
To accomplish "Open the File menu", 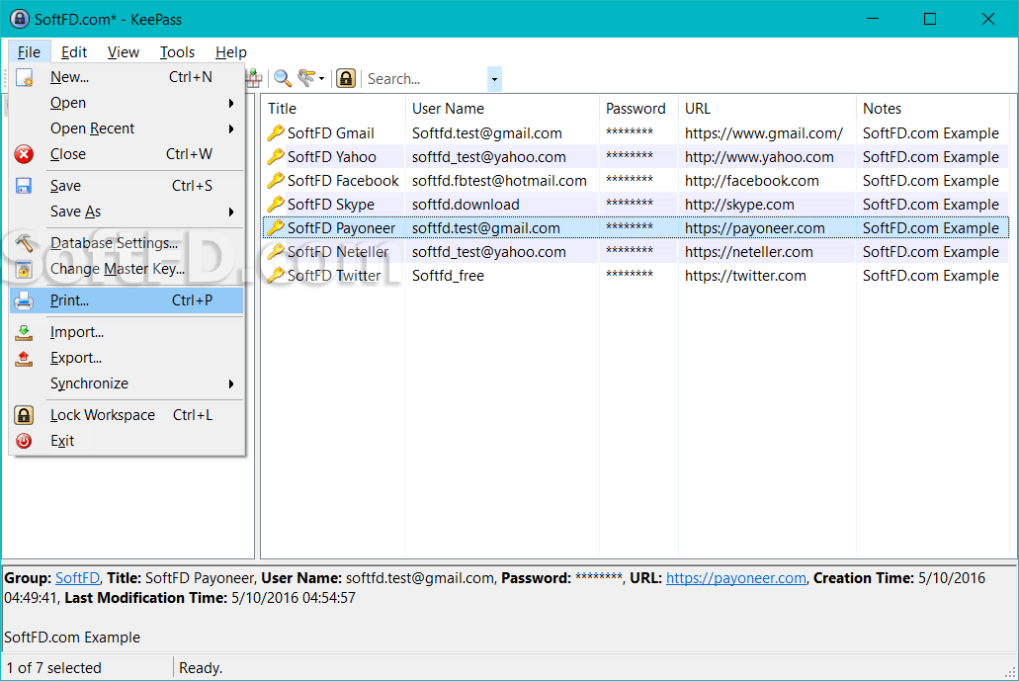I will tap(29, 52).
